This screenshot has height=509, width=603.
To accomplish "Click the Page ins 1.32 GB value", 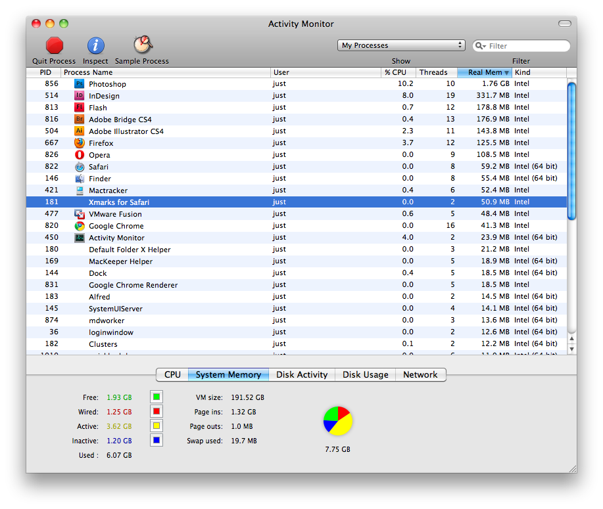I will point(243,412).
